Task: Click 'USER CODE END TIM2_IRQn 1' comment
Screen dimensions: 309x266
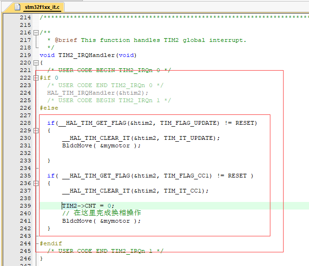Action: pyautogui.click(x=105, y=251)
